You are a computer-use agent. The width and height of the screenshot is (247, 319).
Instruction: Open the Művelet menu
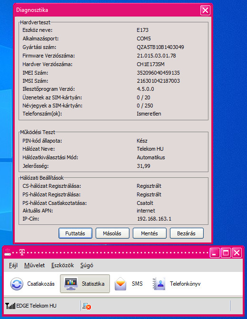(34, 265)
